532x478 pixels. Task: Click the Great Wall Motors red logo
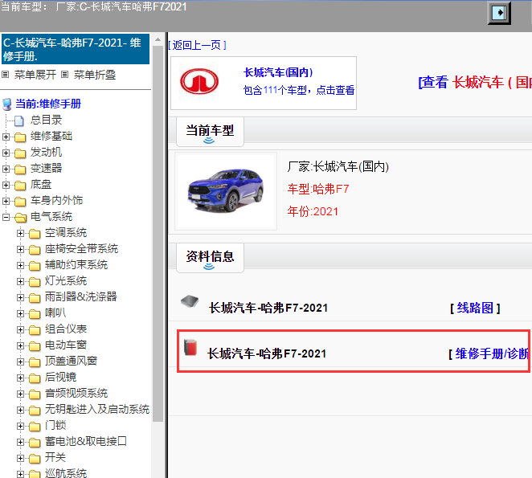pos(199,81)
